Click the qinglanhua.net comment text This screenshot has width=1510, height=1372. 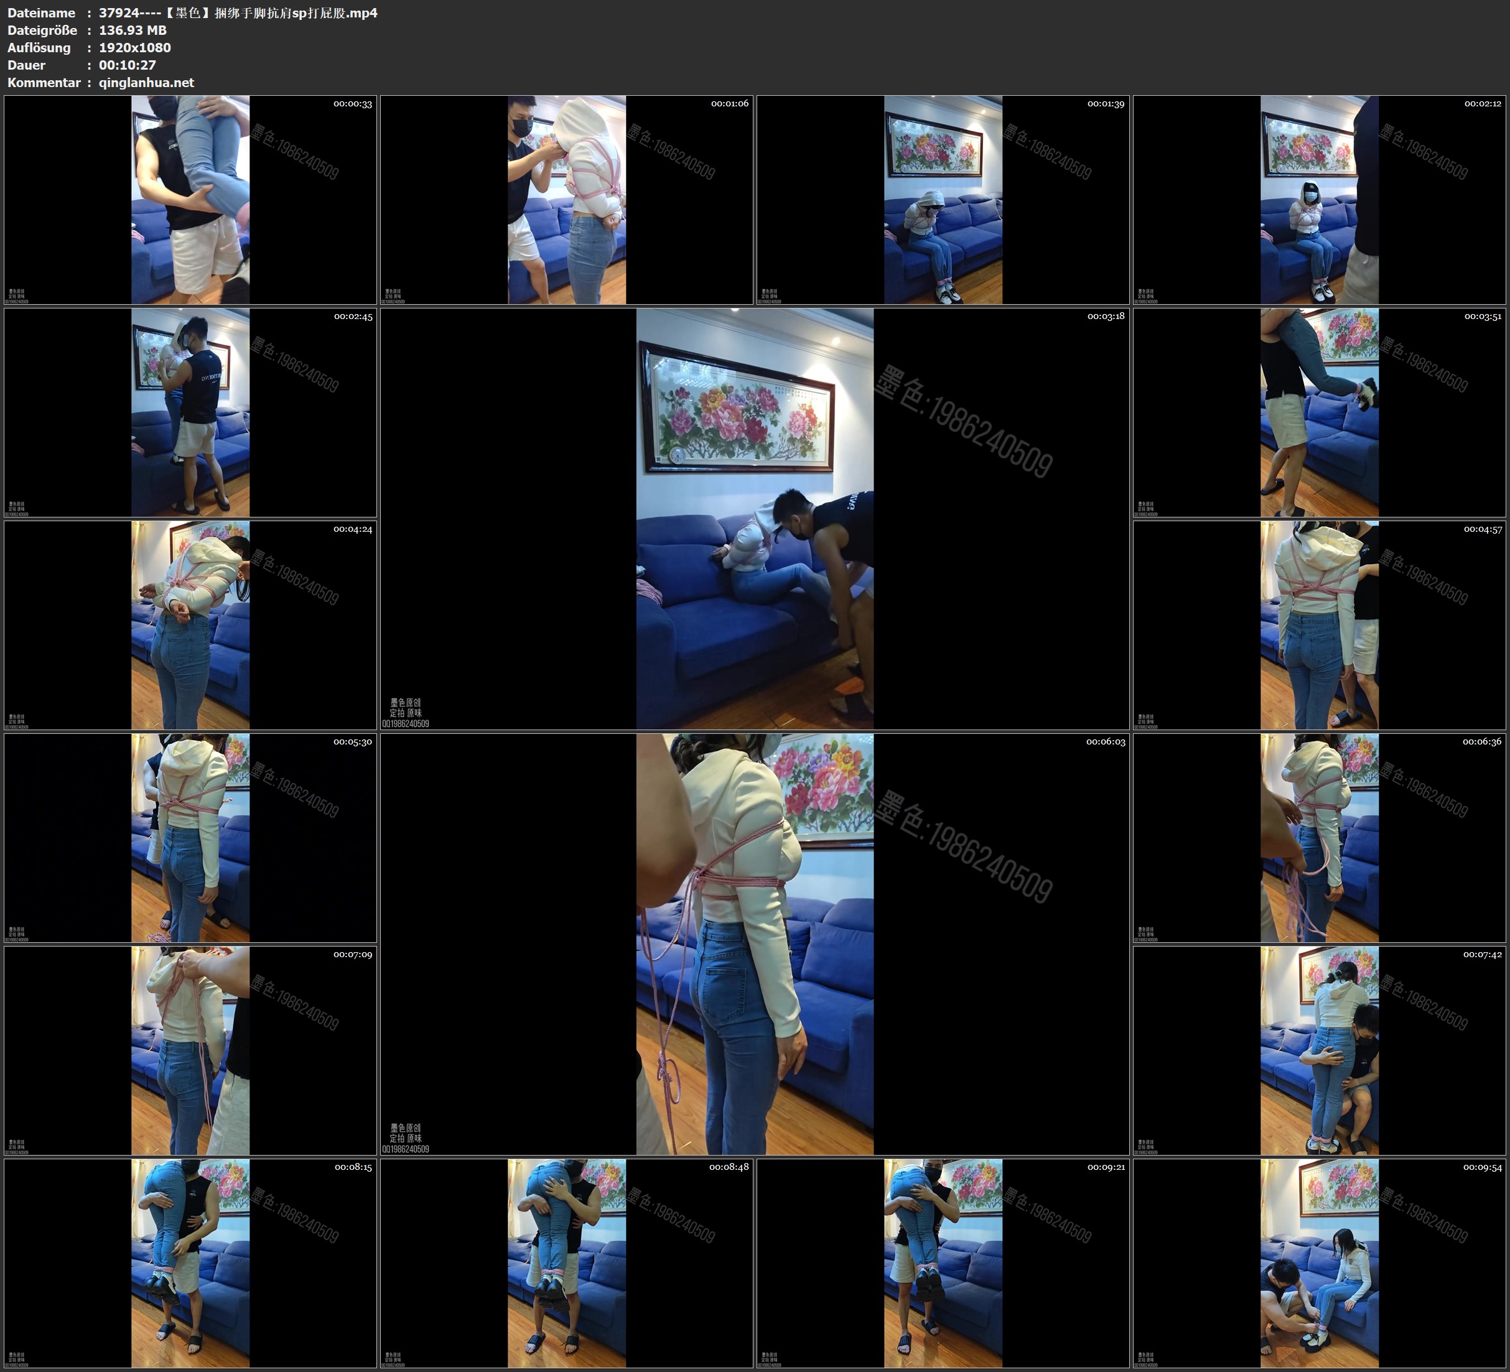[x=146, y=82]
